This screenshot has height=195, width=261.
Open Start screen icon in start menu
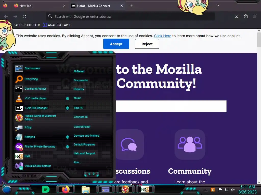[19, 69]
